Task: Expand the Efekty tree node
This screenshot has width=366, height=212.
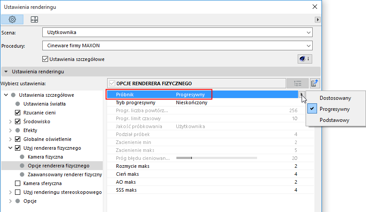Action: point(10,130)
